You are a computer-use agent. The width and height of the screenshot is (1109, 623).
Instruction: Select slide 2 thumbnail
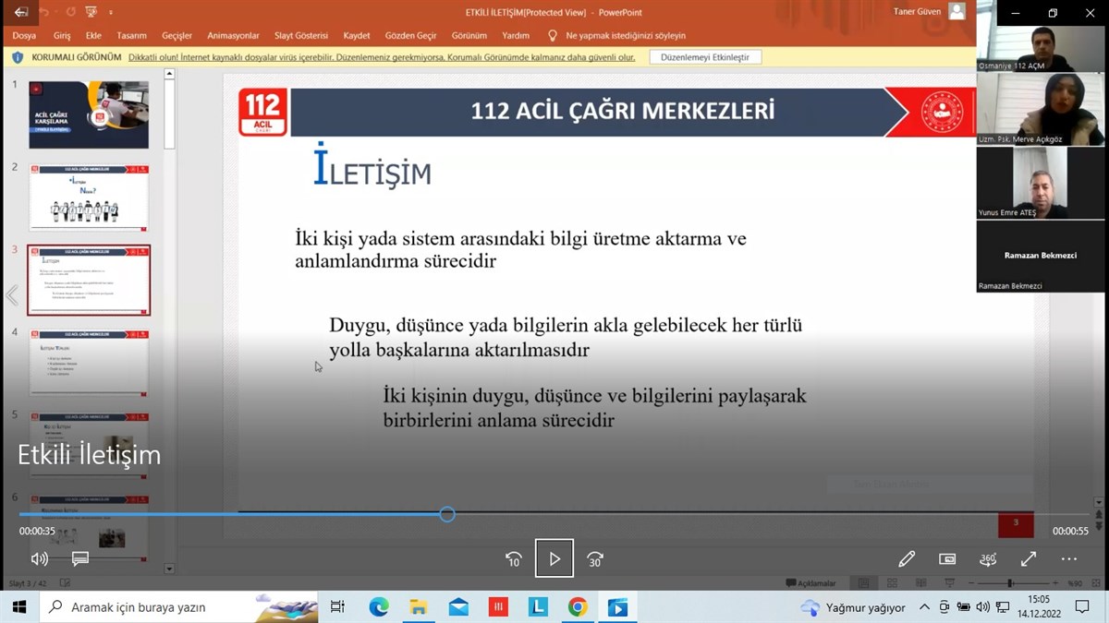click(89, 197)
